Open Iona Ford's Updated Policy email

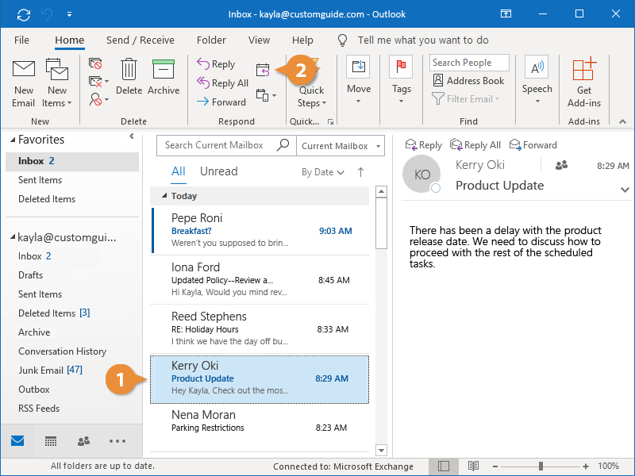click(x=260, y=280)
